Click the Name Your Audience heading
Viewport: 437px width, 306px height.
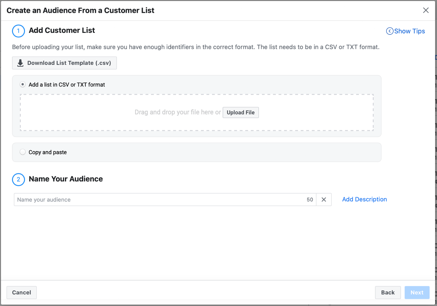click(66, 179)
